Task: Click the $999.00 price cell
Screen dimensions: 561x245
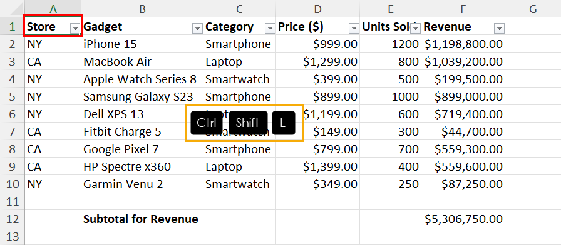Action: click(317, 44)
